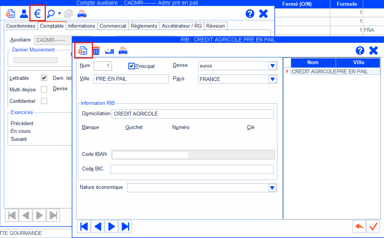
Task: Expand the Pays dropdown list
Action: pyautogui.click(x=272, y=79)
